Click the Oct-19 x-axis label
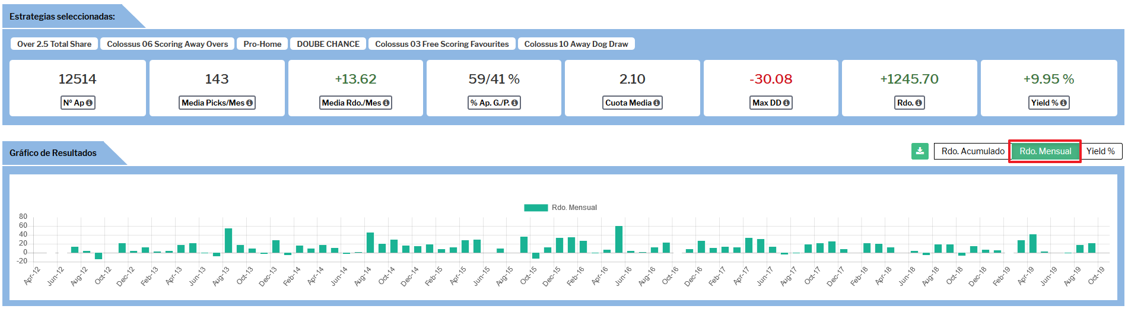 [1097, 276]
